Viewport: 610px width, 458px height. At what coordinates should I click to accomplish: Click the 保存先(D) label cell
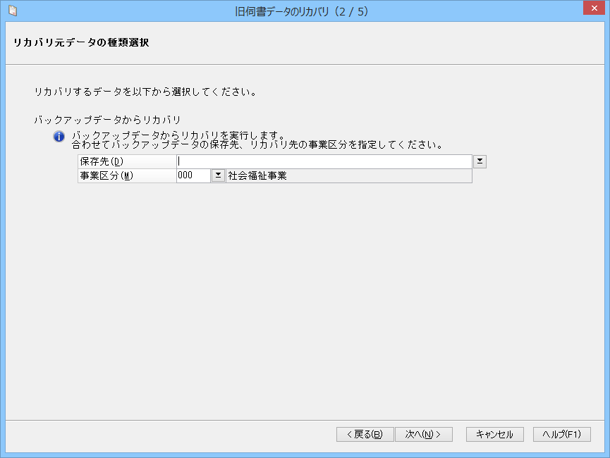(127, 161)
